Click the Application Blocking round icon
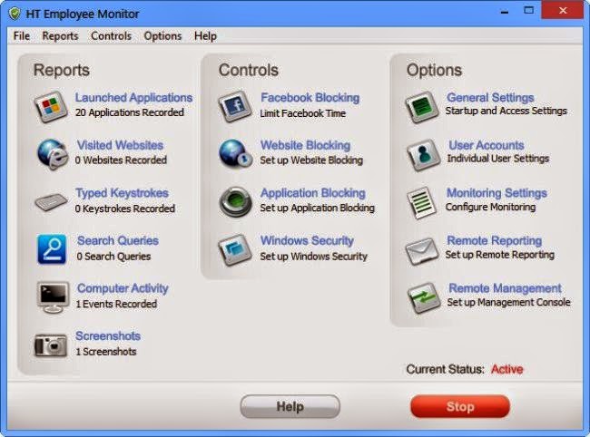This screenshot has width=590, height=437. tap(236, 202)
